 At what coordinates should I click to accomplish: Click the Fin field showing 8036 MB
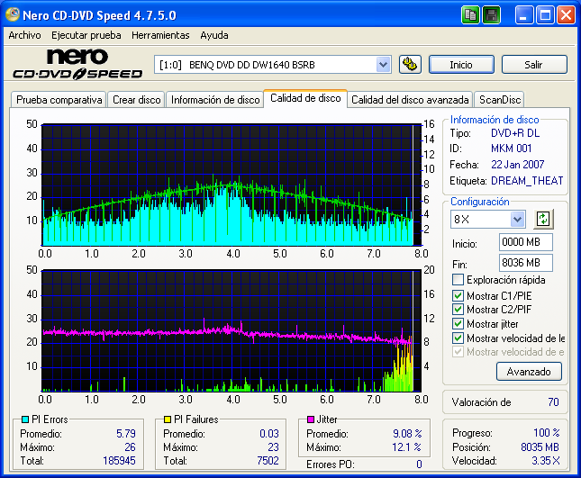(525, 262)
